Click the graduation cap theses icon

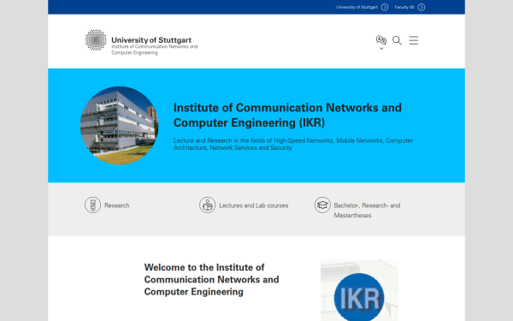322,205
